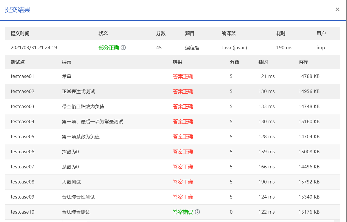Click the 编程题 problem type value
Image resolution: width=347 pixels, height=222 pixels.
tap(192, 48)
